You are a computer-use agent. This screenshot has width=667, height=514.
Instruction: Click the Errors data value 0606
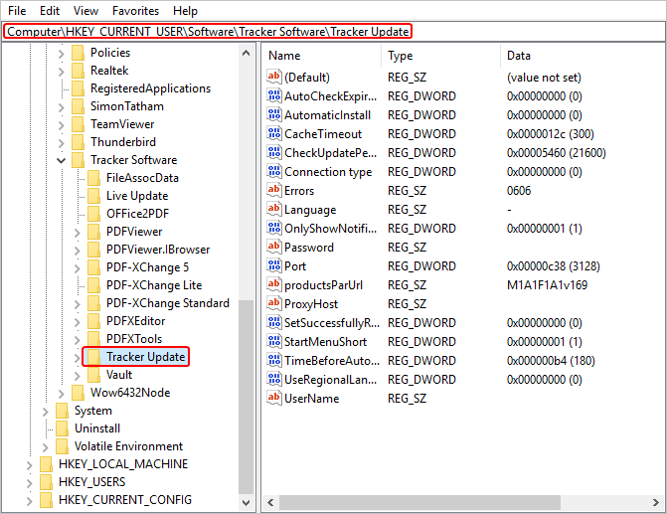coord(519,190)
